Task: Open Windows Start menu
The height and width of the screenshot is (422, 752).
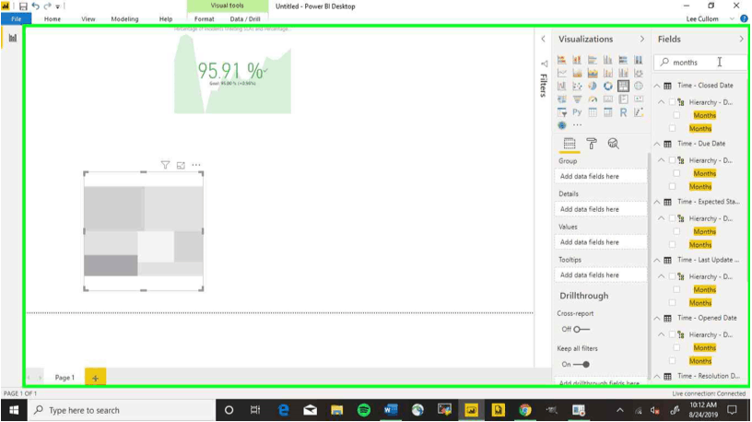Action: click(x=14, y=410)
